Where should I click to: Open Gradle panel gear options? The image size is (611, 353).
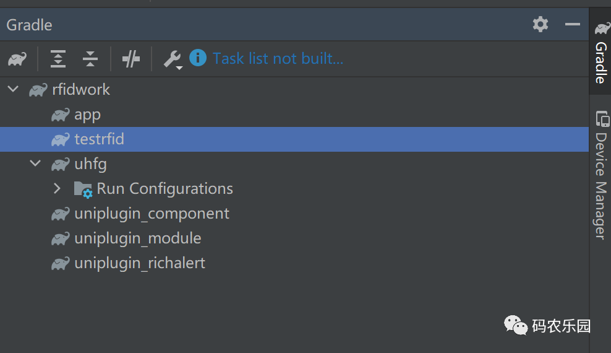[540, 24]
